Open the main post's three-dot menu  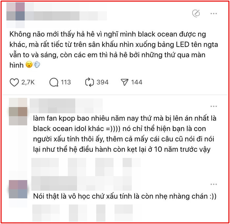pyautogui.click(x=214, y=14)
